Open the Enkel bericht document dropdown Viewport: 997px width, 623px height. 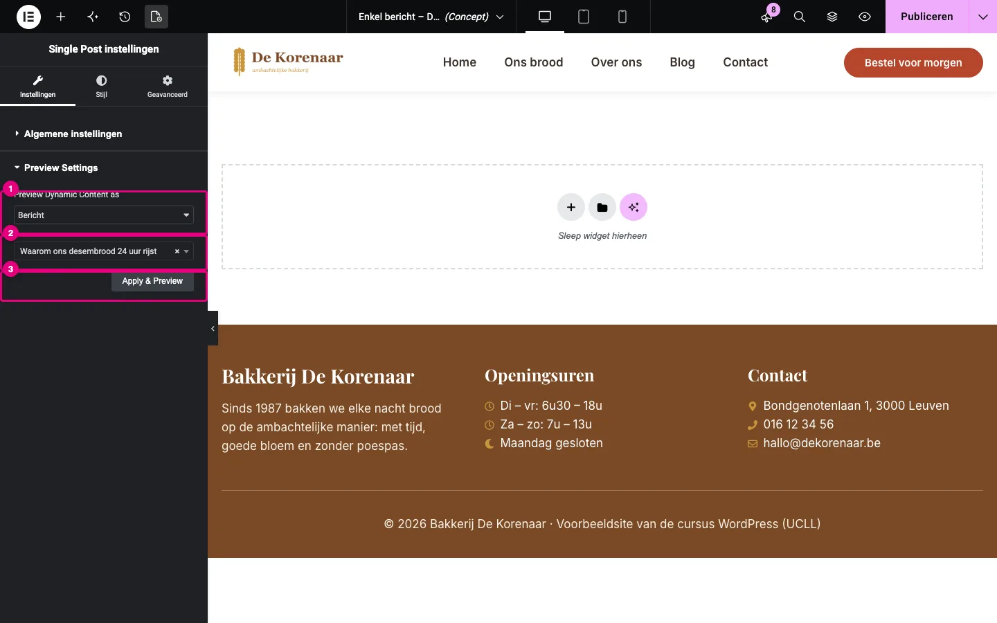click(431, 17)
